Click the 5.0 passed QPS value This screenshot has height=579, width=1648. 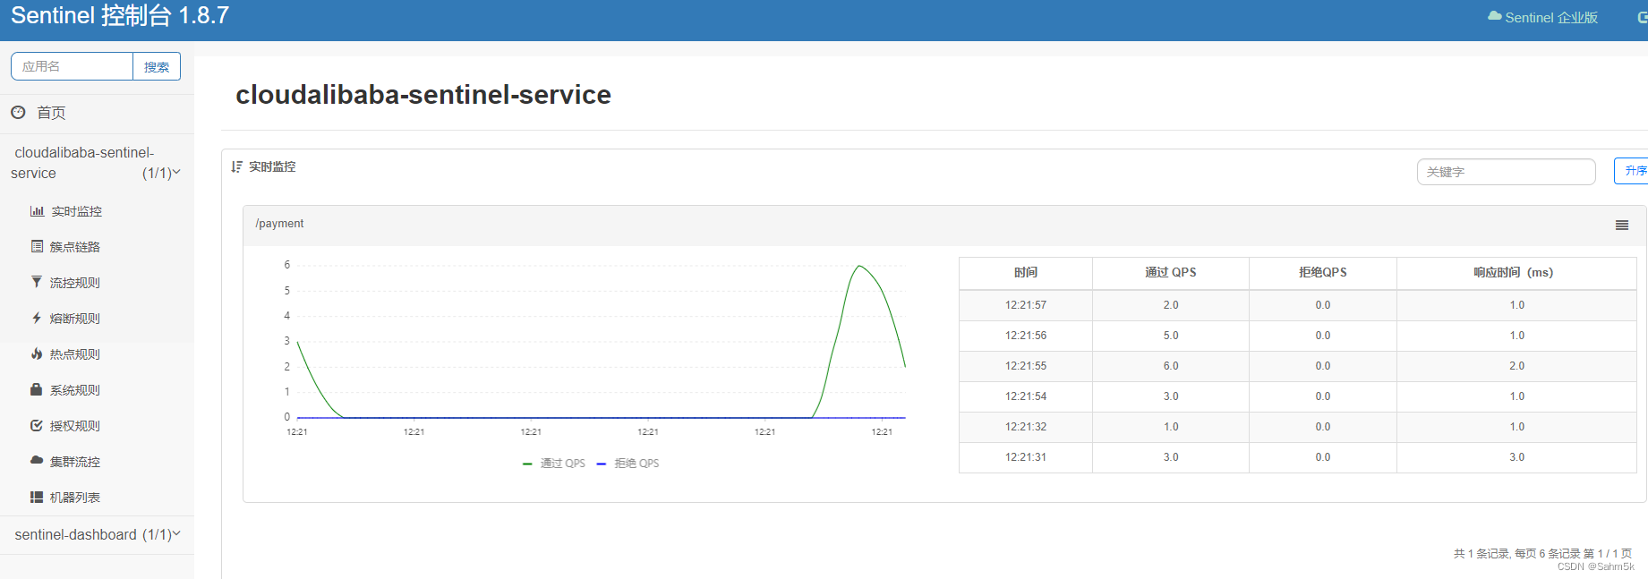(1171, 336)
